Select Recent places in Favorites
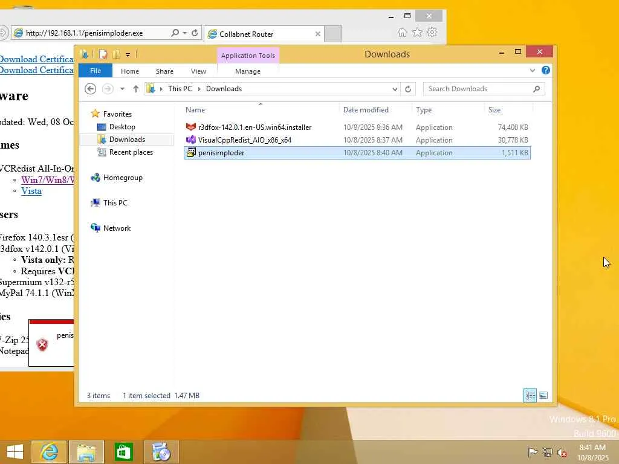Viewport: 619px width, 464px height. [x=131, y=152]
